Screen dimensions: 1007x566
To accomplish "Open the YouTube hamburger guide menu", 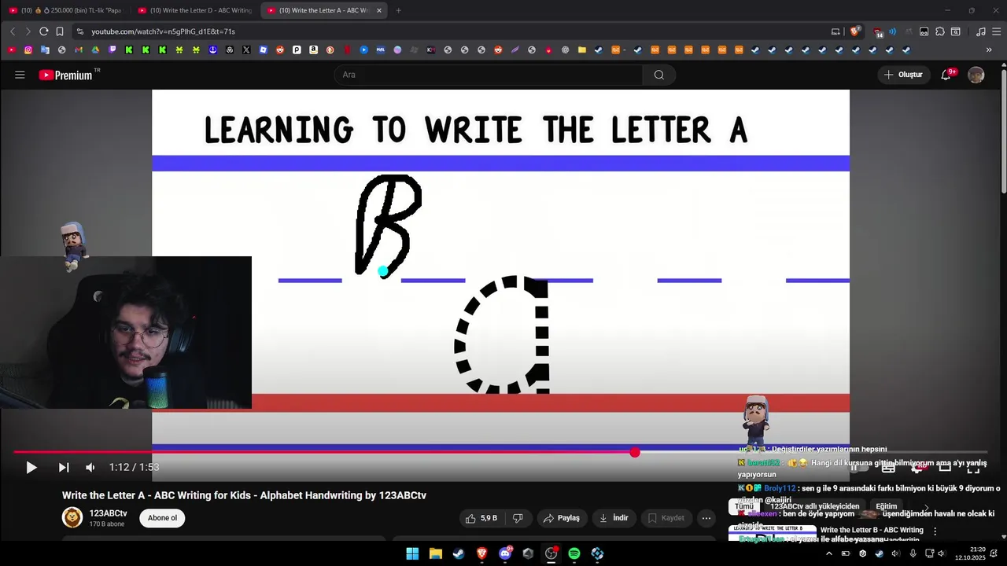I will pos(20,75).
